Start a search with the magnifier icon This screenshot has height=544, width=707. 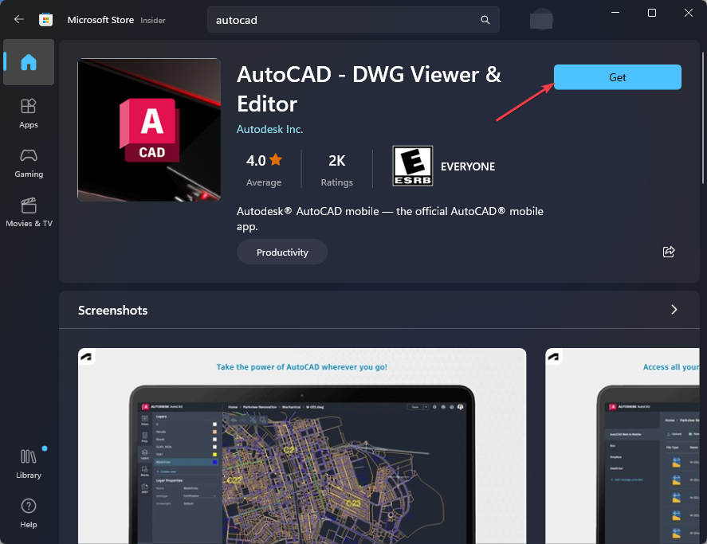pos(485,19)
